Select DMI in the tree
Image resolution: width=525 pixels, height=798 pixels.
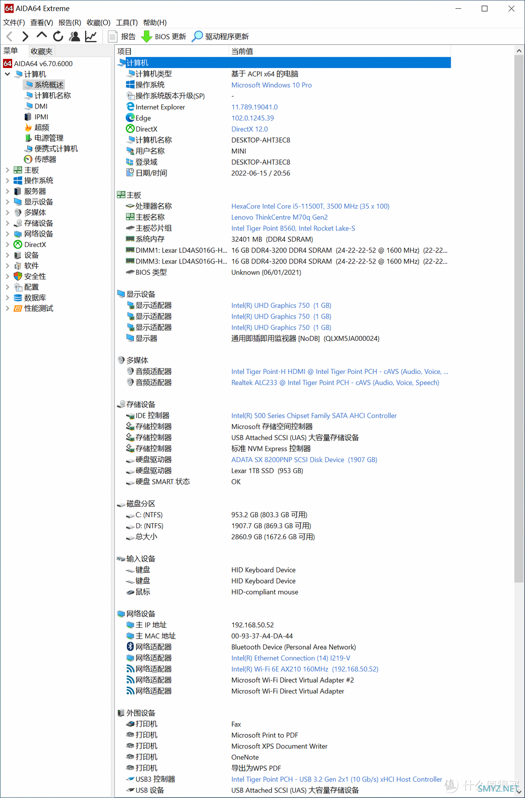point(41,106)
